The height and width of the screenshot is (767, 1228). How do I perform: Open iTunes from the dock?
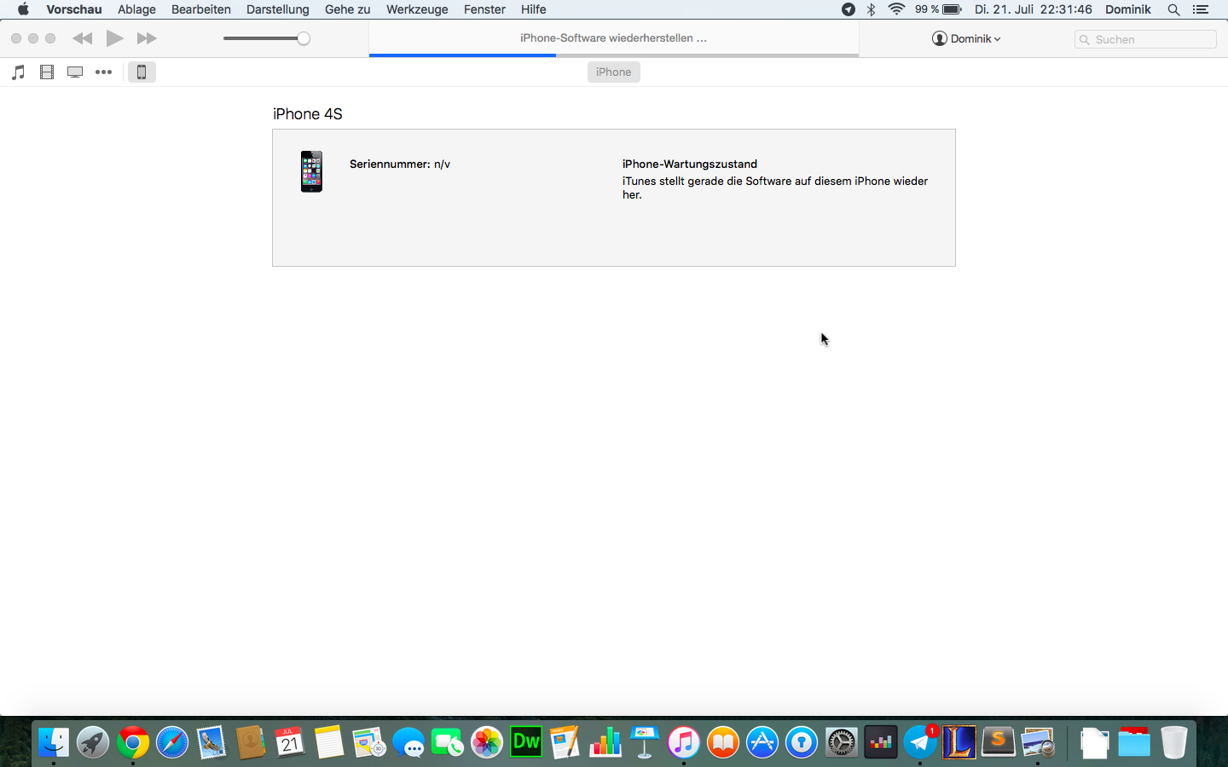(683, 742)
